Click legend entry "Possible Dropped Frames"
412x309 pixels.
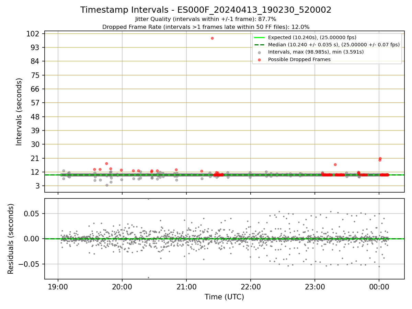[x=299, y=59]
